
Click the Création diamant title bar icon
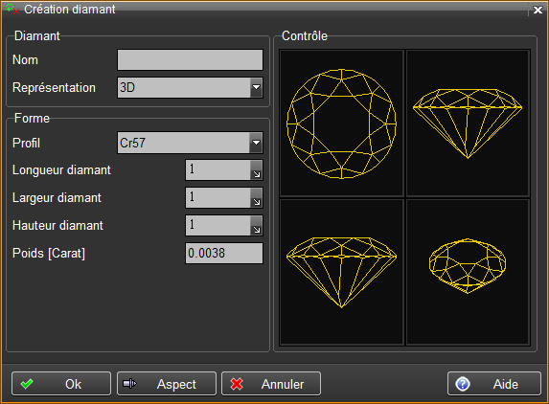[12, 9]
